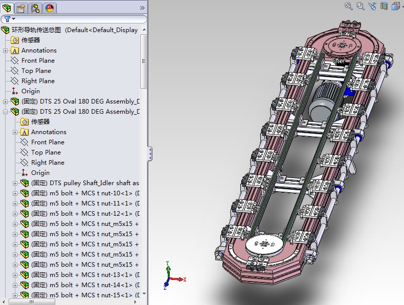Switch to the ConfigurationManager tab

pos(35,8)
